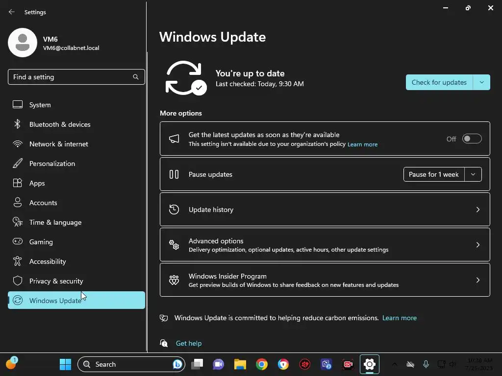This screenshot has height=376, width=502.
Task: Open the Chat app in taskbar
Action: click(x=218, y=364)
